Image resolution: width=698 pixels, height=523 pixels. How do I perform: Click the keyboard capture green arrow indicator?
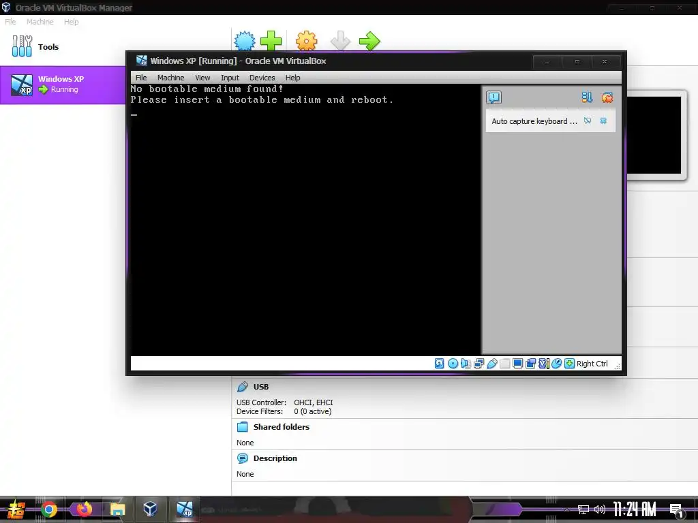[569, 364]
